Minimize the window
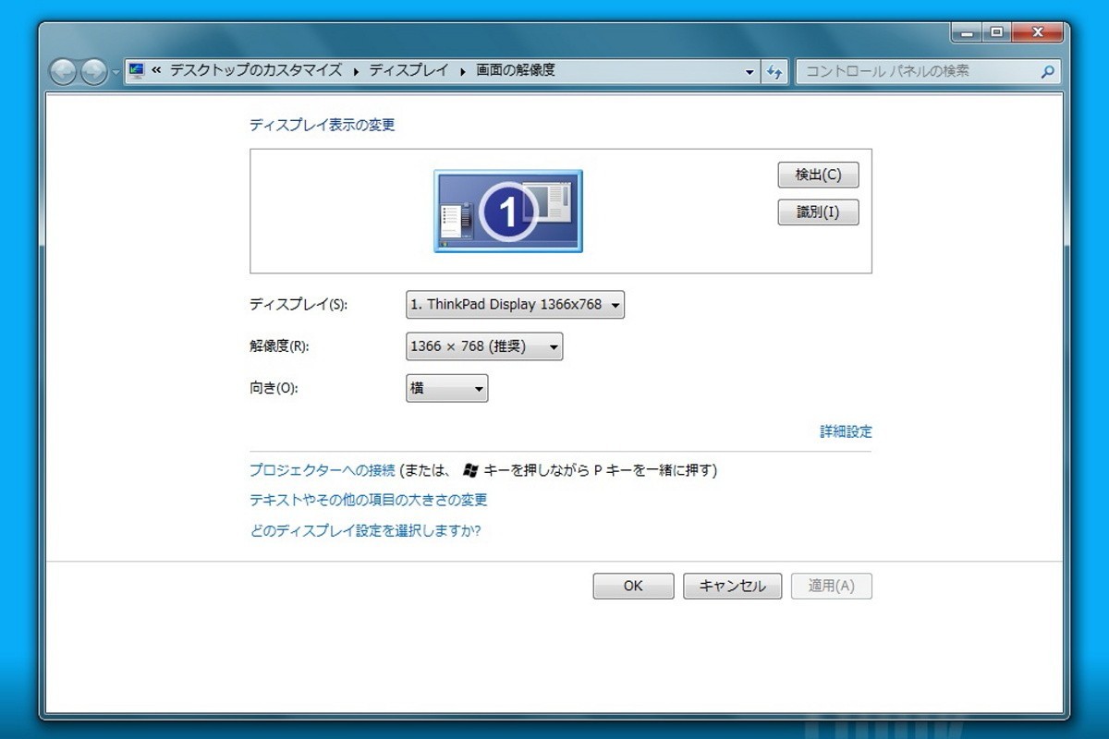 (x=967, y=31)
